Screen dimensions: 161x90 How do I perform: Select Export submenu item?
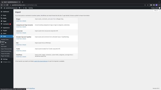pos(3,44)
